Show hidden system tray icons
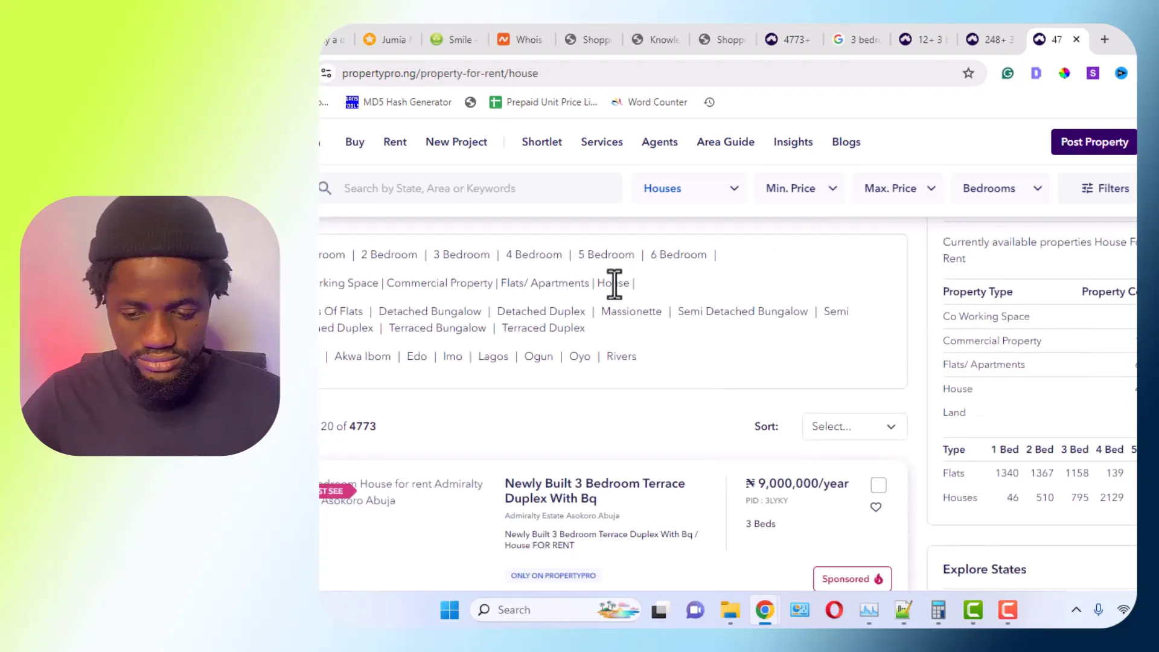 tap(1076, 610)
